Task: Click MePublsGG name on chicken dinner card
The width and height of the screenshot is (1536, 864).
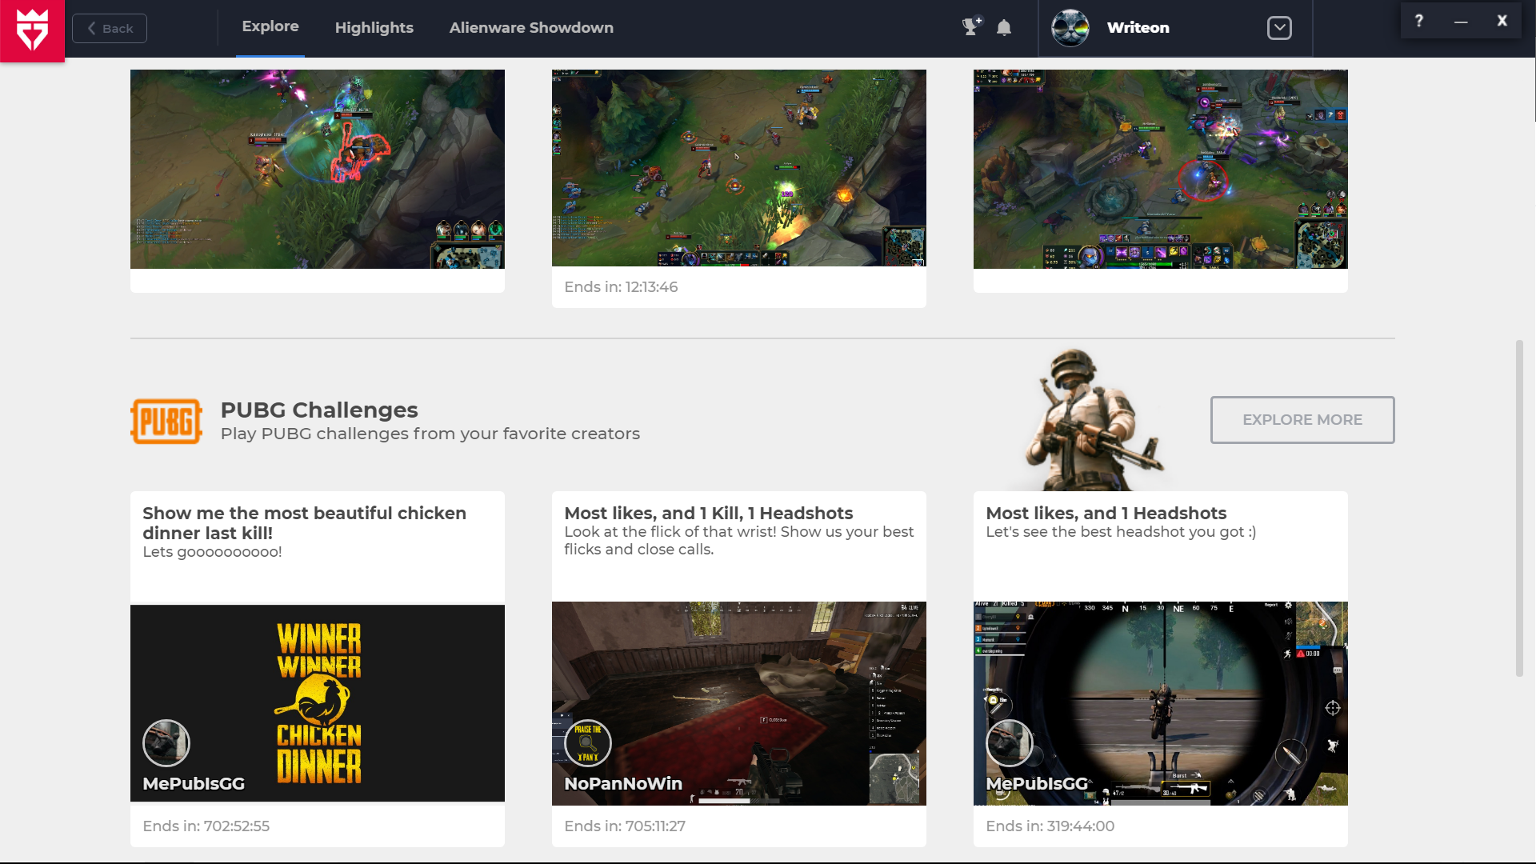Action: (194, 784)
